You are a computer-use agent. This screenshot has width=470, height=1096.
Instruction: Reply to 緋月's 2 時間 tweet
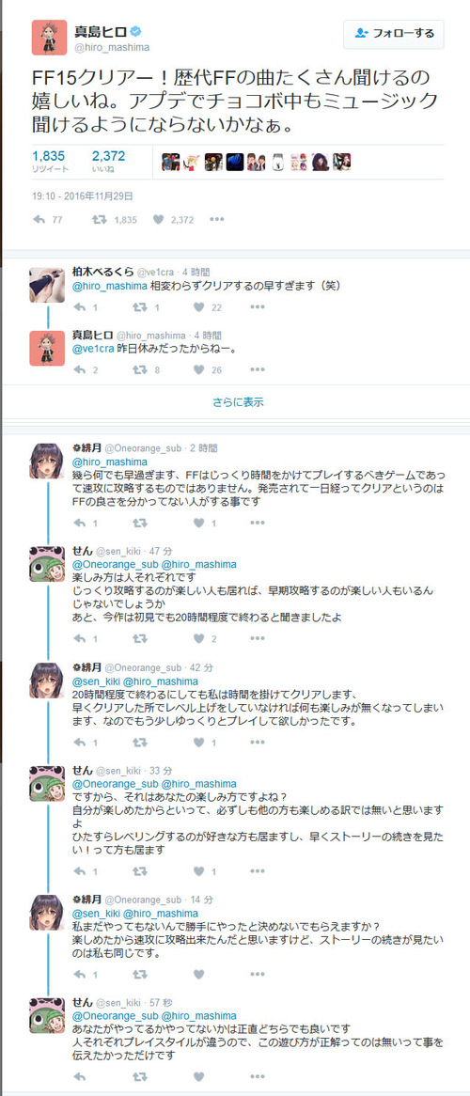[x=80, y=522]
